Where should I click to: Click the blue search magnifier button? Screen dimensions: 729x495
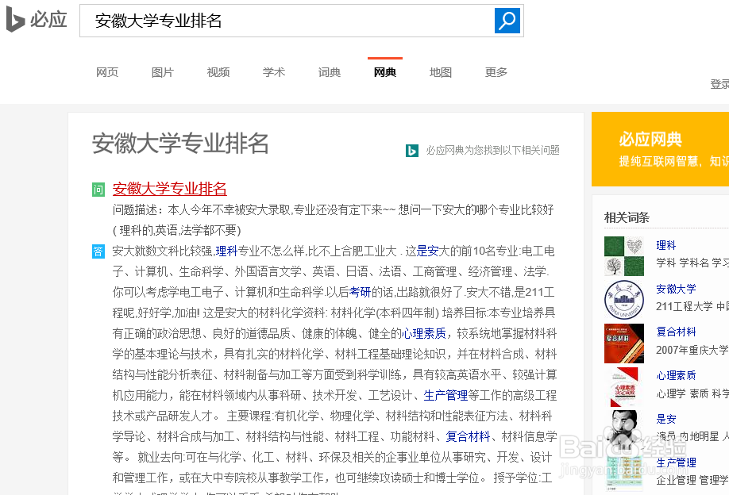[x=507, y=21]
